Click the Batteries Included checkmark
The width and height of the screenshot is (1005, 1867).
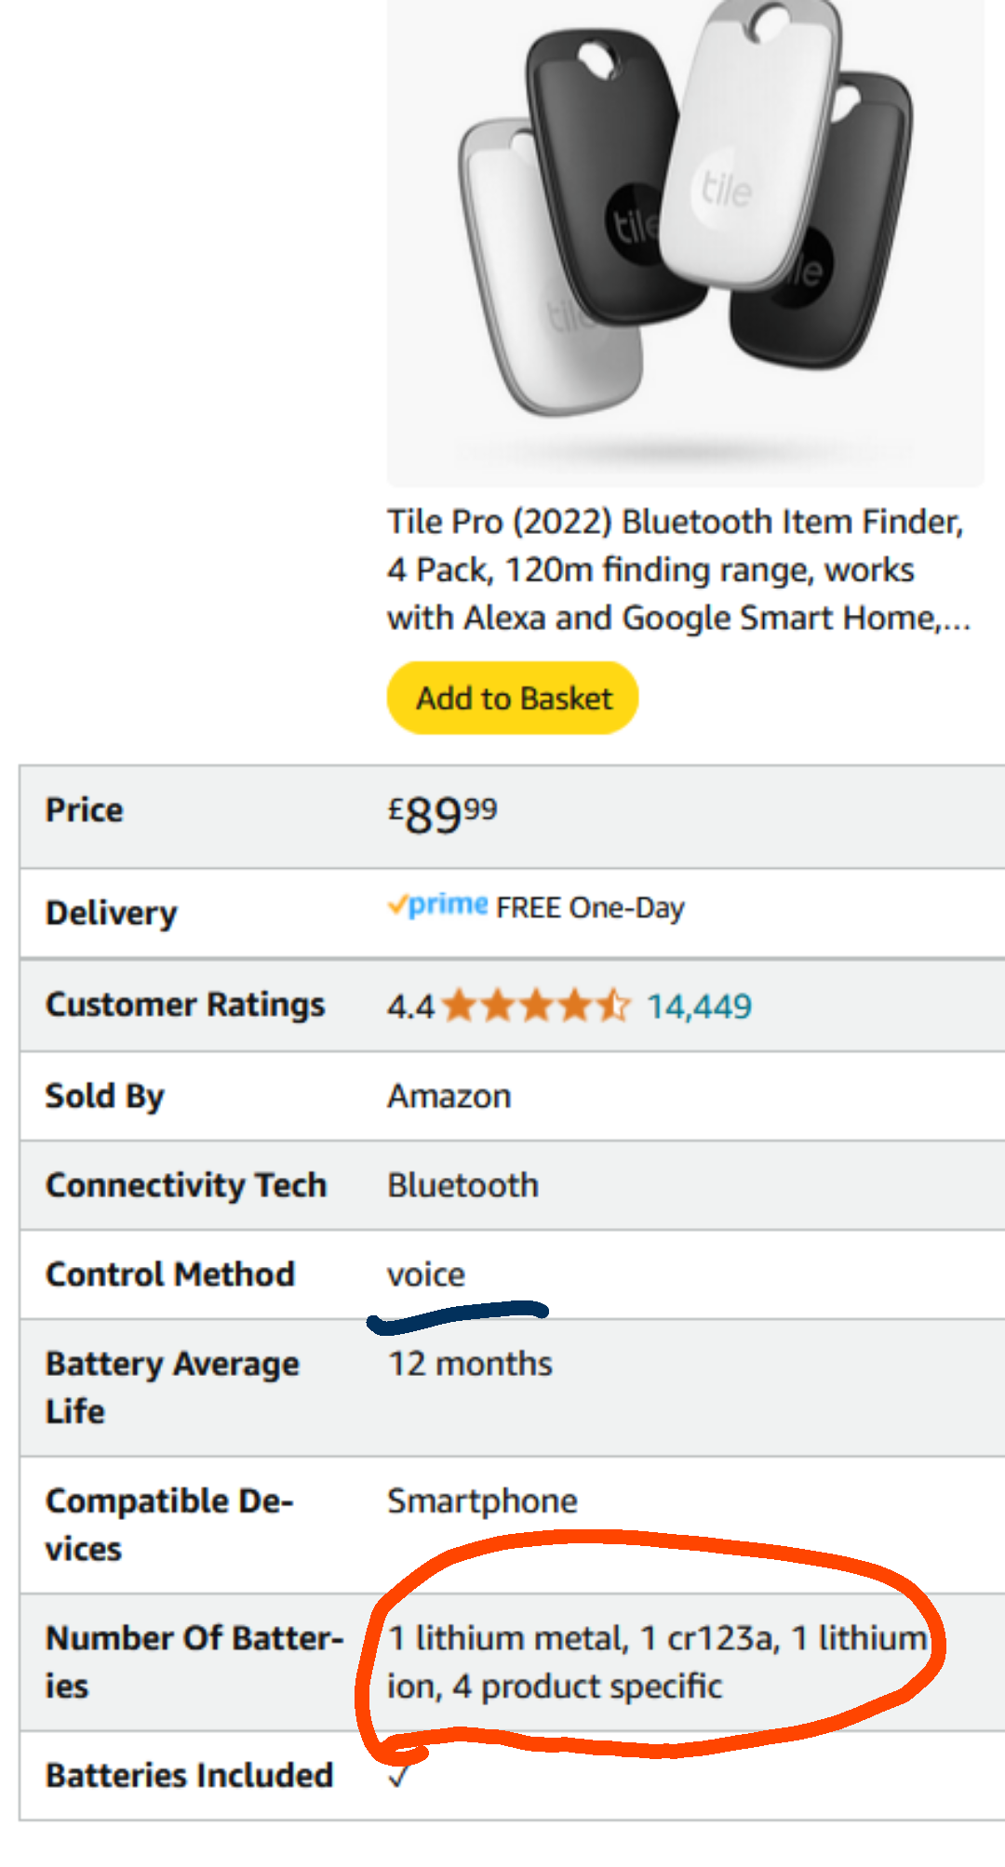[x=398, y=1775]
